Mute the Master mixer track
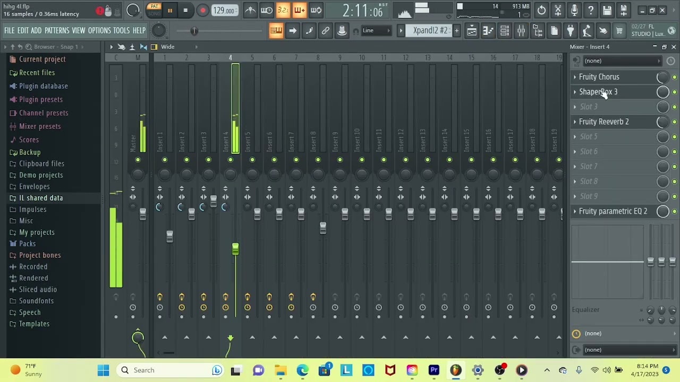 138,160
